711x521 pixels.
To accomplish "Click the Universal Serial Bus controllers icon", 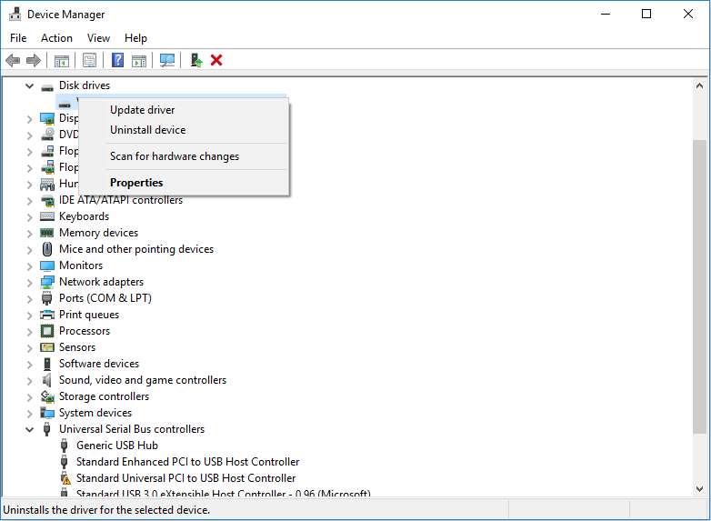I will point(46,429).
